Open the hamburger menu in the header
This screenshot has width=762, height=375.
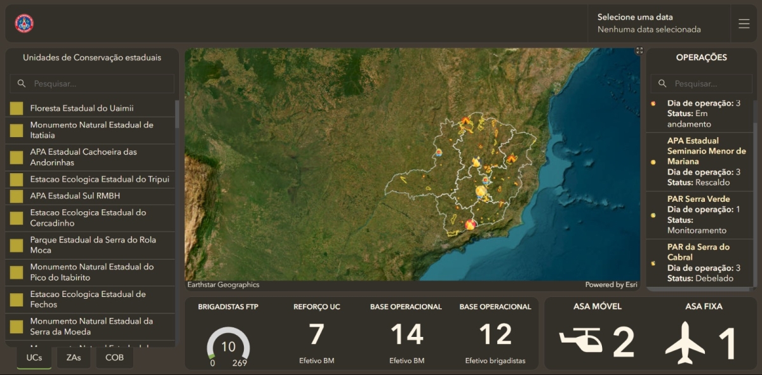tap(744, 23)
